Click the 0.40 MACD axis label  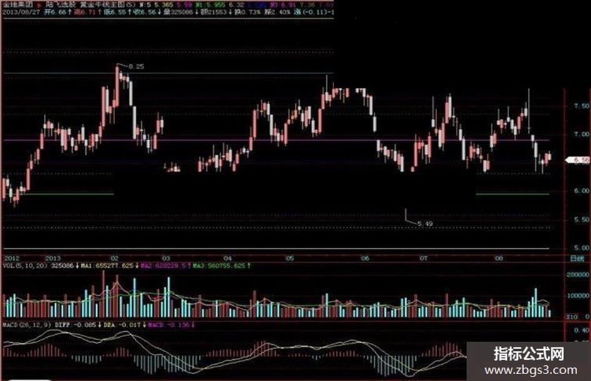click(x=582, y=330)
